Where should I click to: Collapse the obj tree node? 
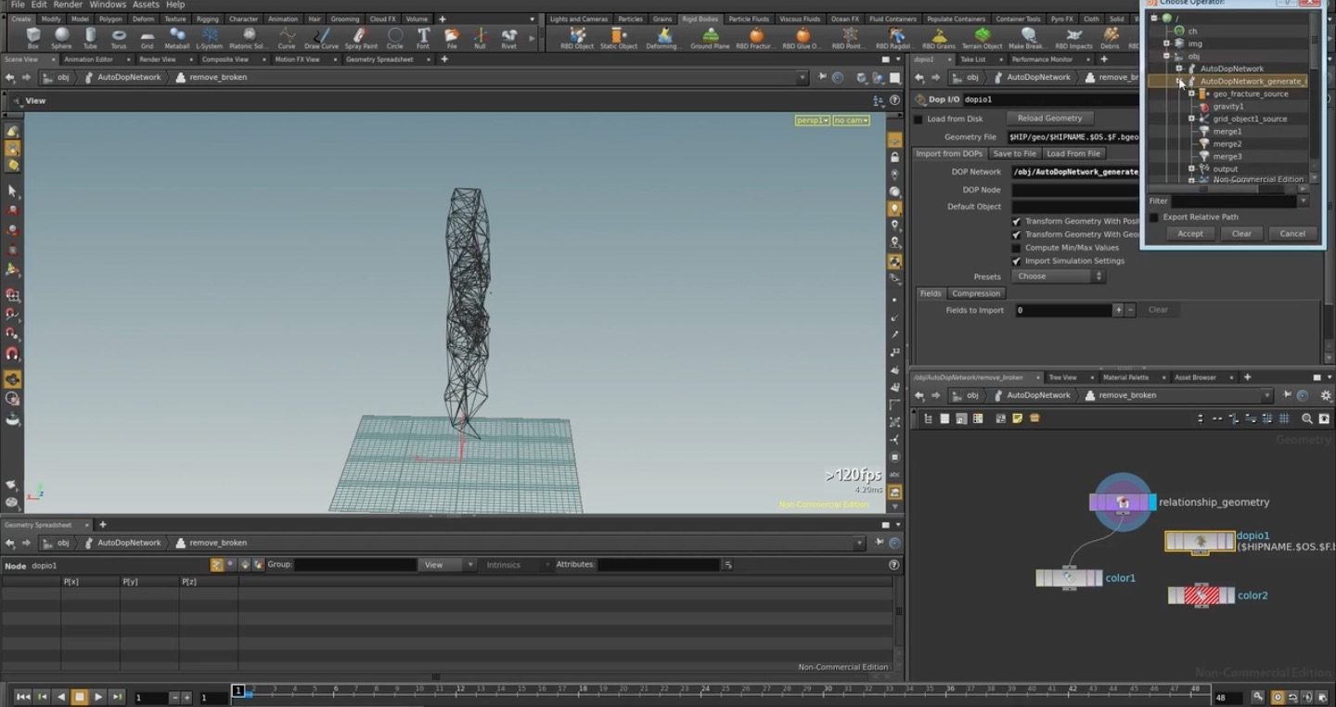[1166, 57]
